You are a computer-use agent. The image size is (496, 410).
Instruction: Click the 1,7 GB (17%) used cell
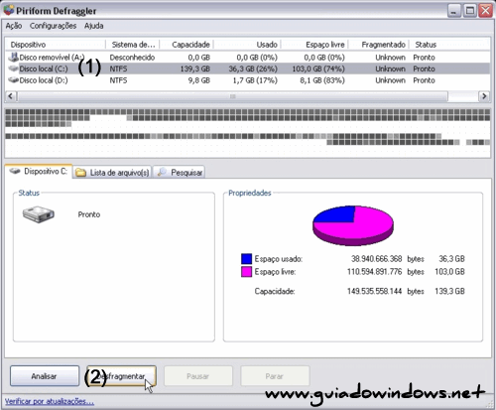pos(255,80)
